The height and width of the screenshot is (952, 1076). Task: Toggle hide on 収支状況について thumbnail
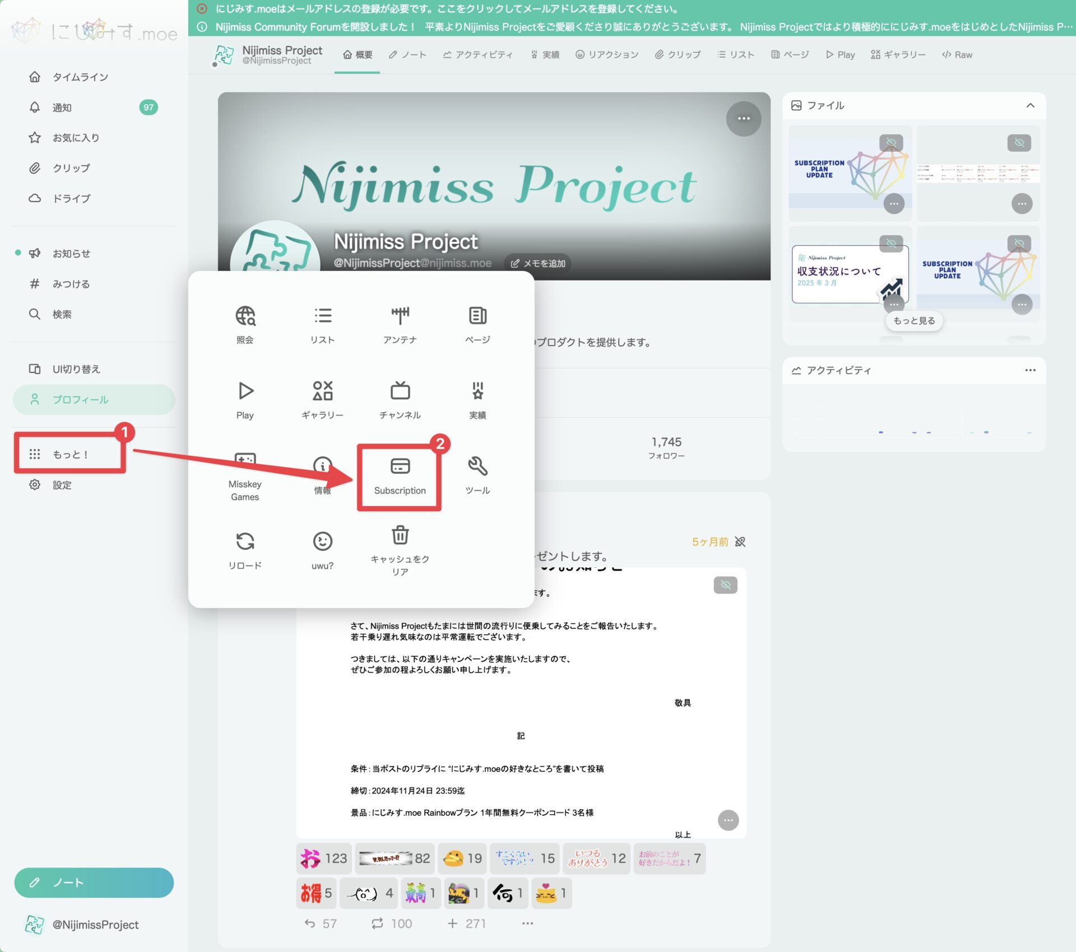point(891,243)
